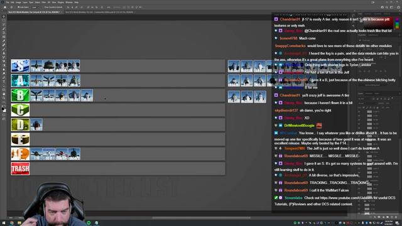Toggle Show Transform Controls checkbox

pos(45,7)
